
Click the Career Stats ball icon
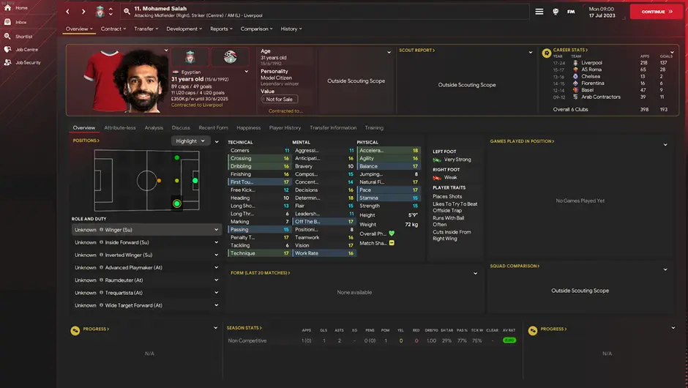pyautogui.click(x=546, y=53)
